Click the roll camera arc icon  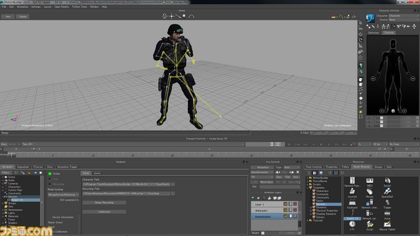point(191,16)
